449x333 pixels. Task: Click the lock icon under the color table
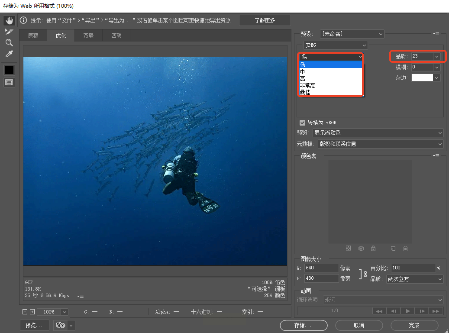point(373,249)
